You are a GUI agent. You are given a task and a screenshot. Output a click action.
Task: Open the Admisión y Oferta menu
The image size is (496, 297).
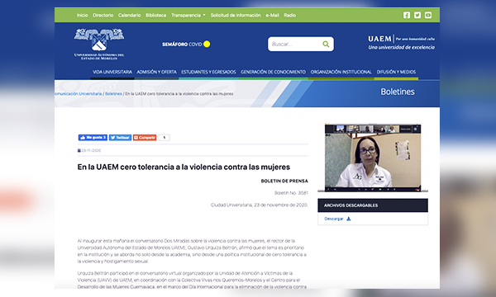pos(156,72)
